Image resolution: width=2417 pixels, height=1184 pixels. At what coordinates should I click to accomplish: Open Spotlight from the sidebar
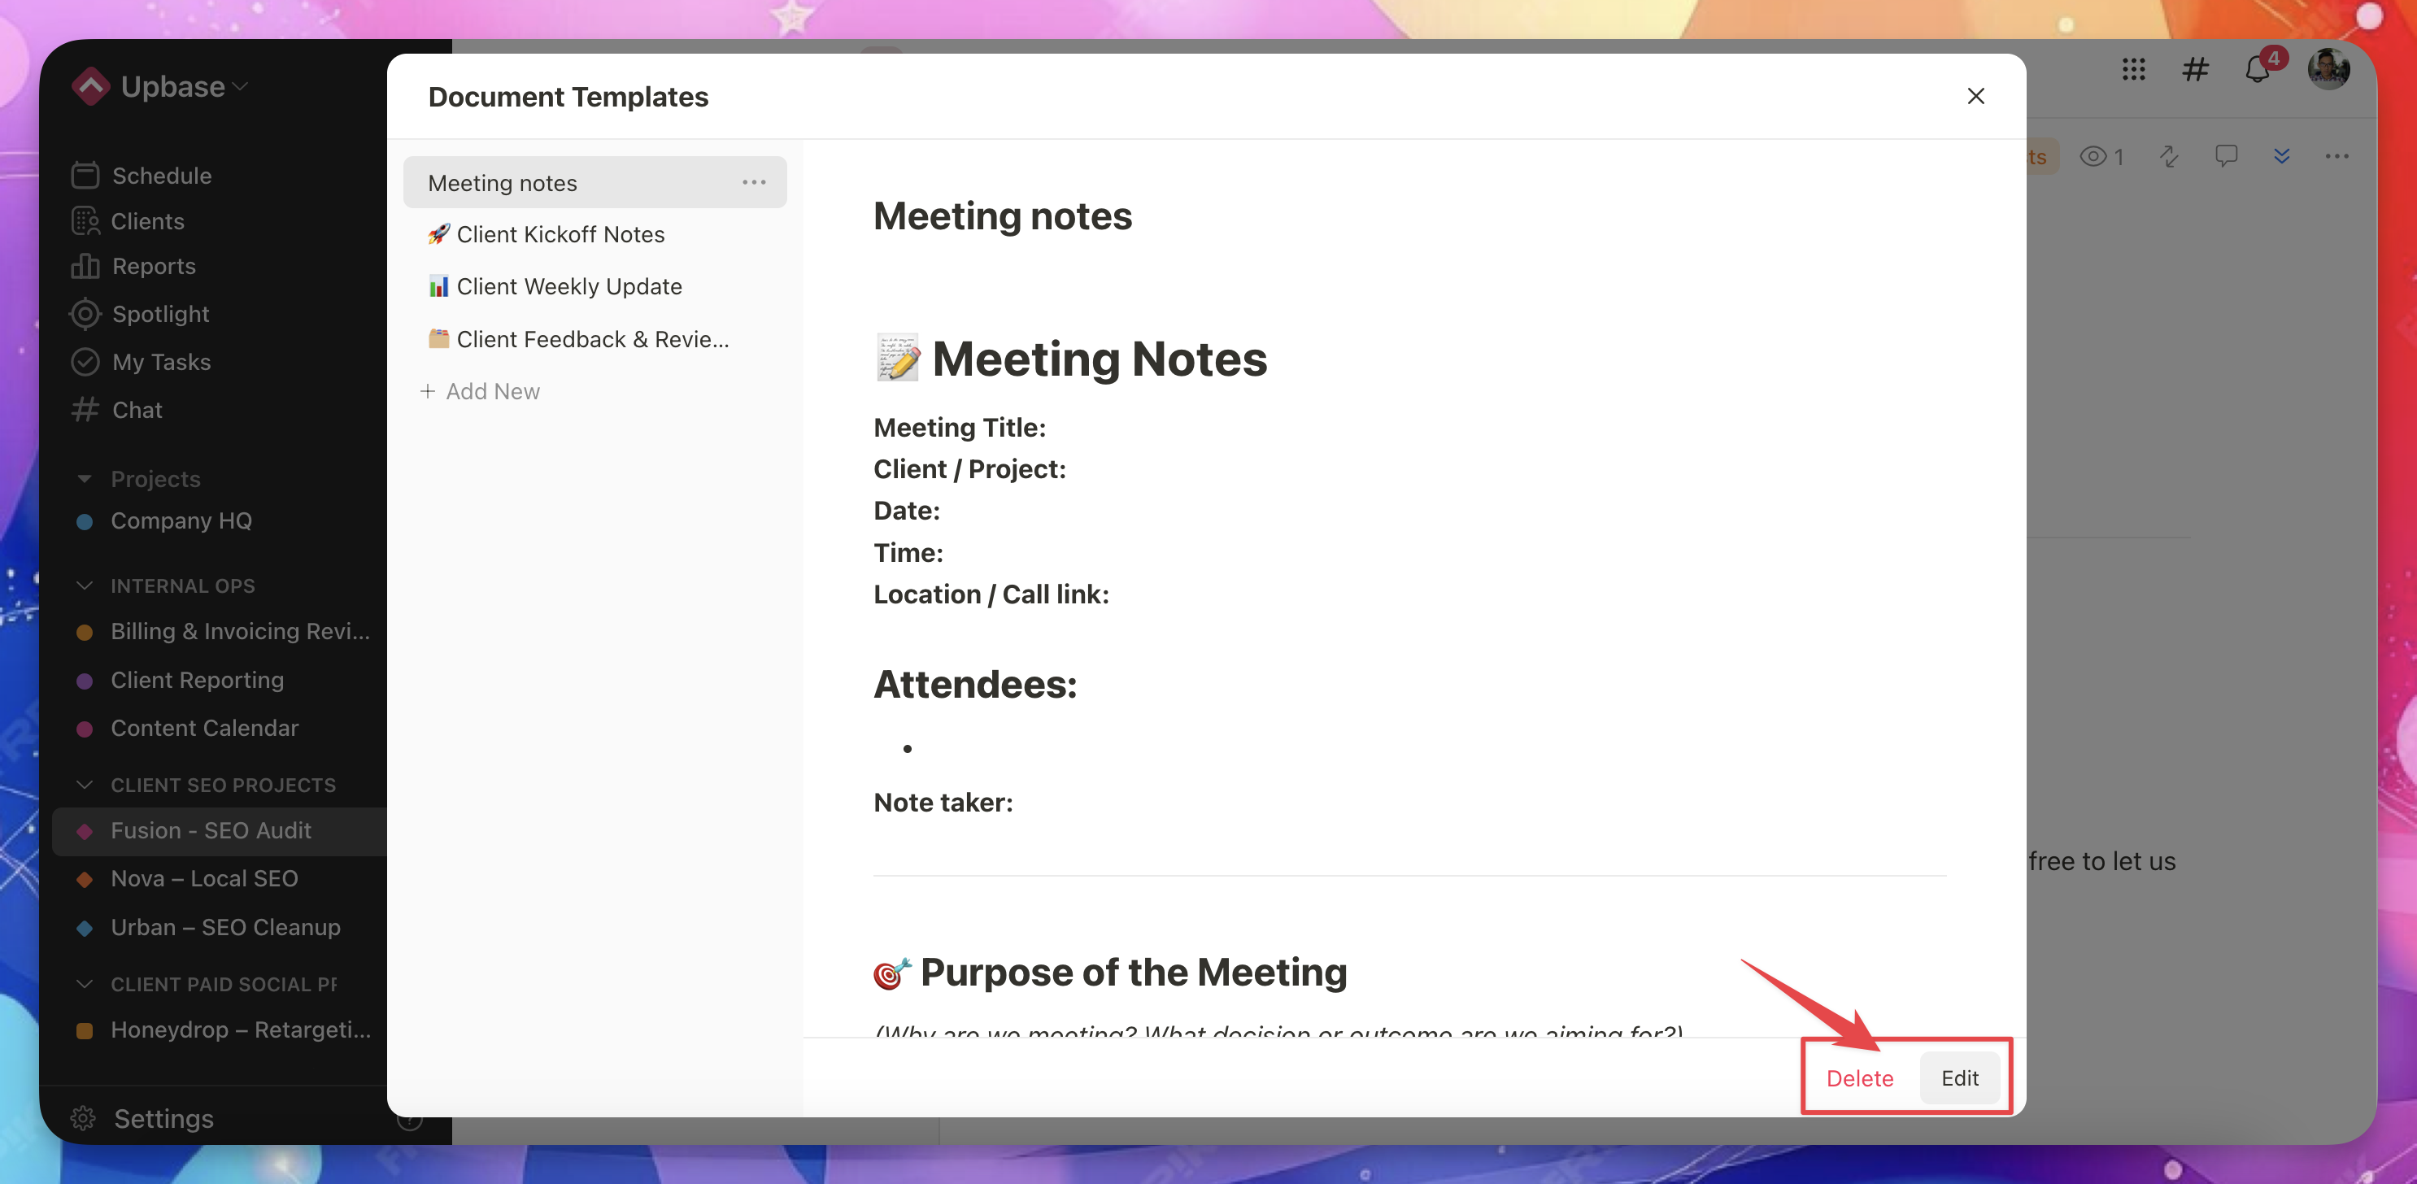click(x=159, y=314)
